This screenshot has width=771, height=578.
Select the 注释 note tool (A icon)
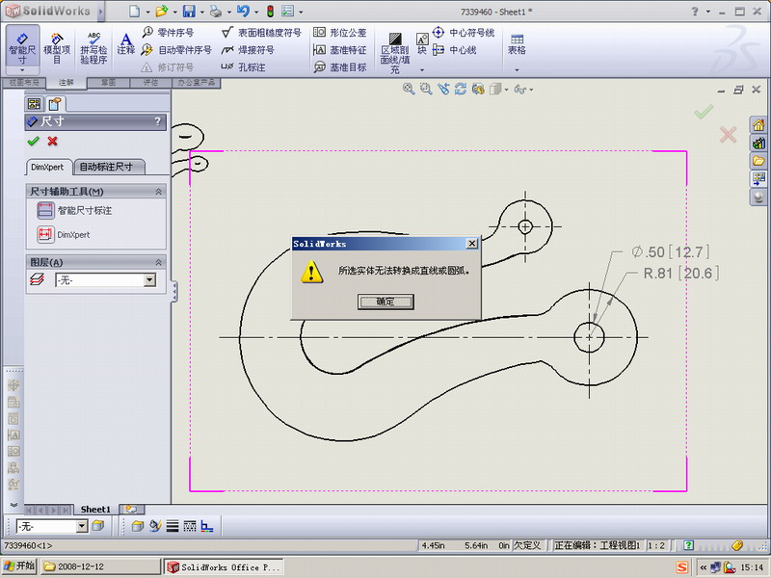pos(126,44)
